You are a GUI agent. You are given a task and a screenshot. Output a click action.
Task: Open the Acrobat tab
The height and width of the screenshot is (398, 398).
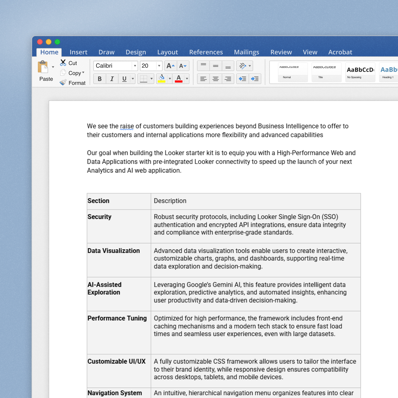(x=340, y=52)
